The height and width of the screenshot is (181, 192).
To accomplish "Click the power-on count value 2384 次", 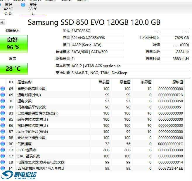I will (175, 52).
